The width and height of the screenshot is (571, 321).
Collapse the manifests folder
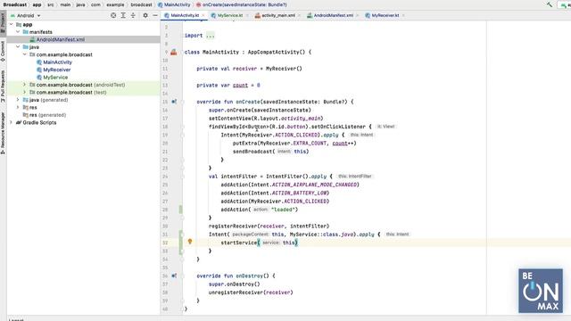click(x=18, y=32)
